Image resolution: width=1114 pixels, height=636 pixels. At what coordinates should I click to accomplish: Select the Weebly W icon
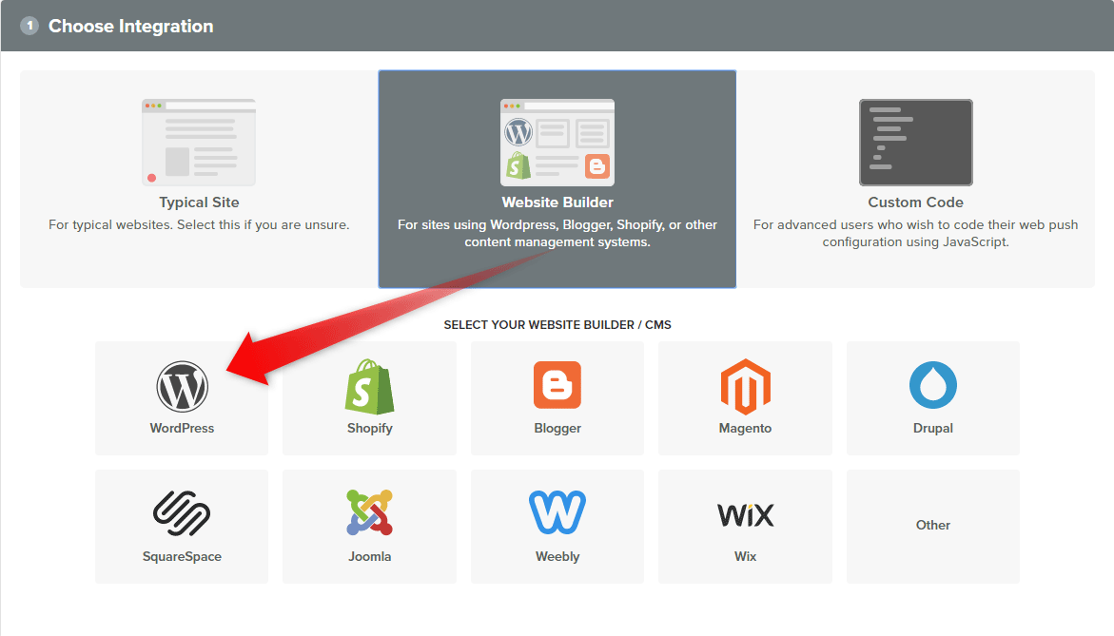coord(557,513)
